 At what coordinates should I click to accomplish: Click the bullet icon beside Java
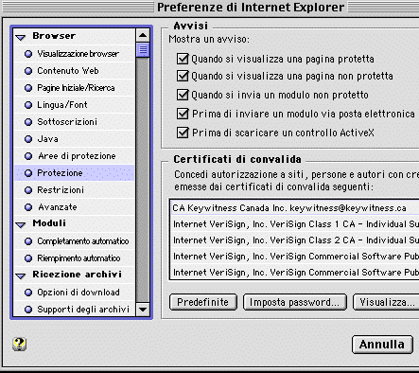(x=28, y=139)
